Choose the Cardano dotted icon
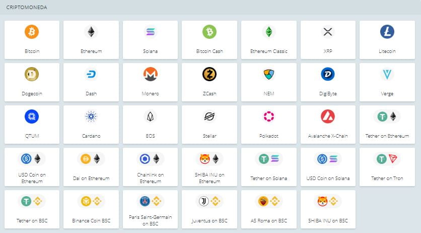Viewport: 421px width, 233px height. click(x=91, y=116)
